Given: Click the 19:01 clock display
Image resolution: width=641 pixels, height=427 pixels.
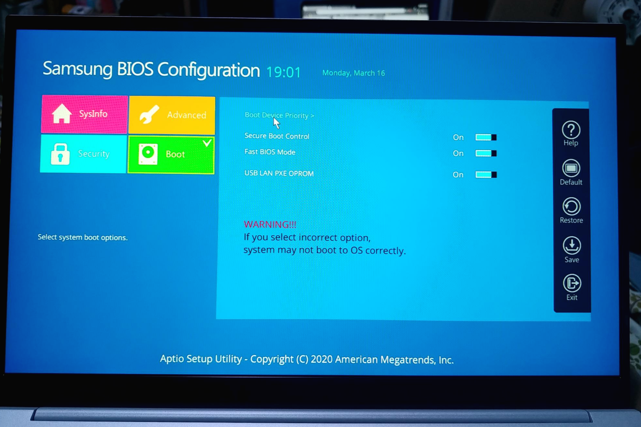Looking at the screenshot, I should click(x=283, y=72).
